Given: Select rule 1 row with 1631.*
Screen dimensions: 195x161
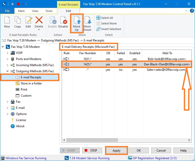Looking at the screenshot, I should pos(127,59).
